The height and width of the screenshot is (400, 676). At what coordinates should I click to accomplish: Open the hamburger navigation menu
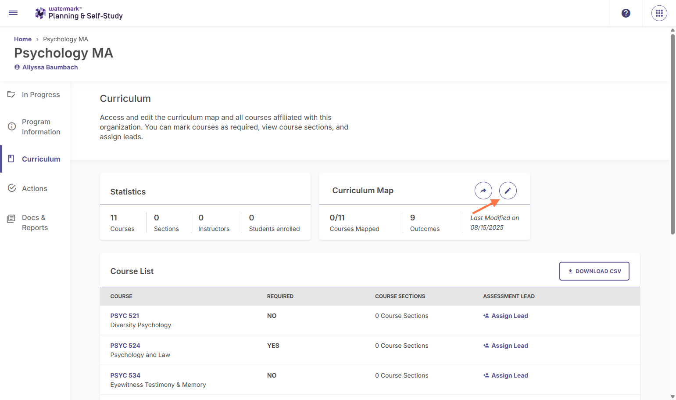[x=13, y=13]
